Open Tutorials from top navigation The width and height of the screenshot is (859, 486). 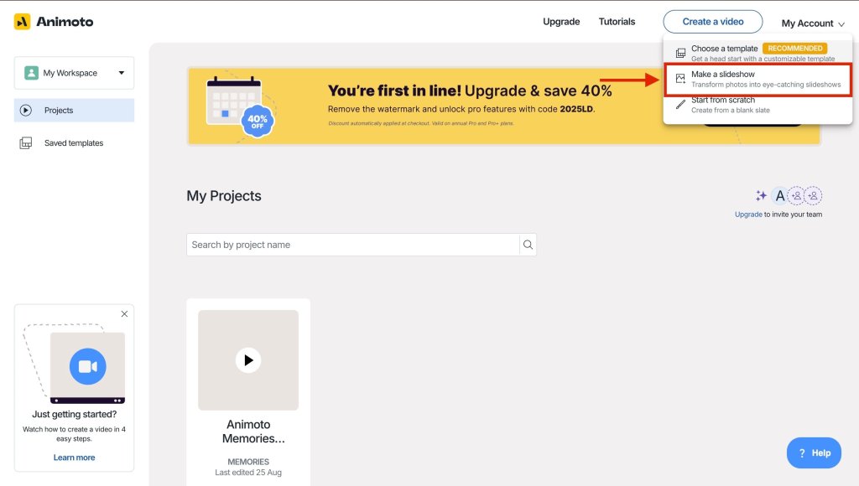pos(617,21)
